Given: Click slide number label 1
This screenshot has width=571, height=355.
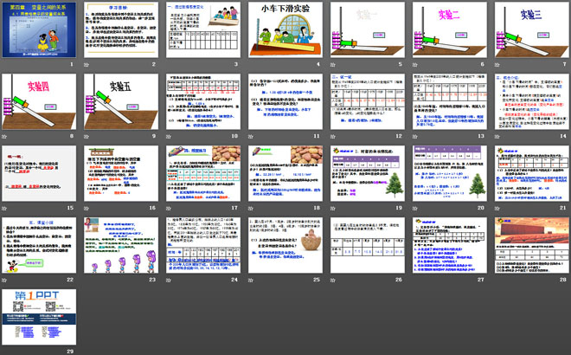Looking at the screenshot, I should [x=72, y=64].
